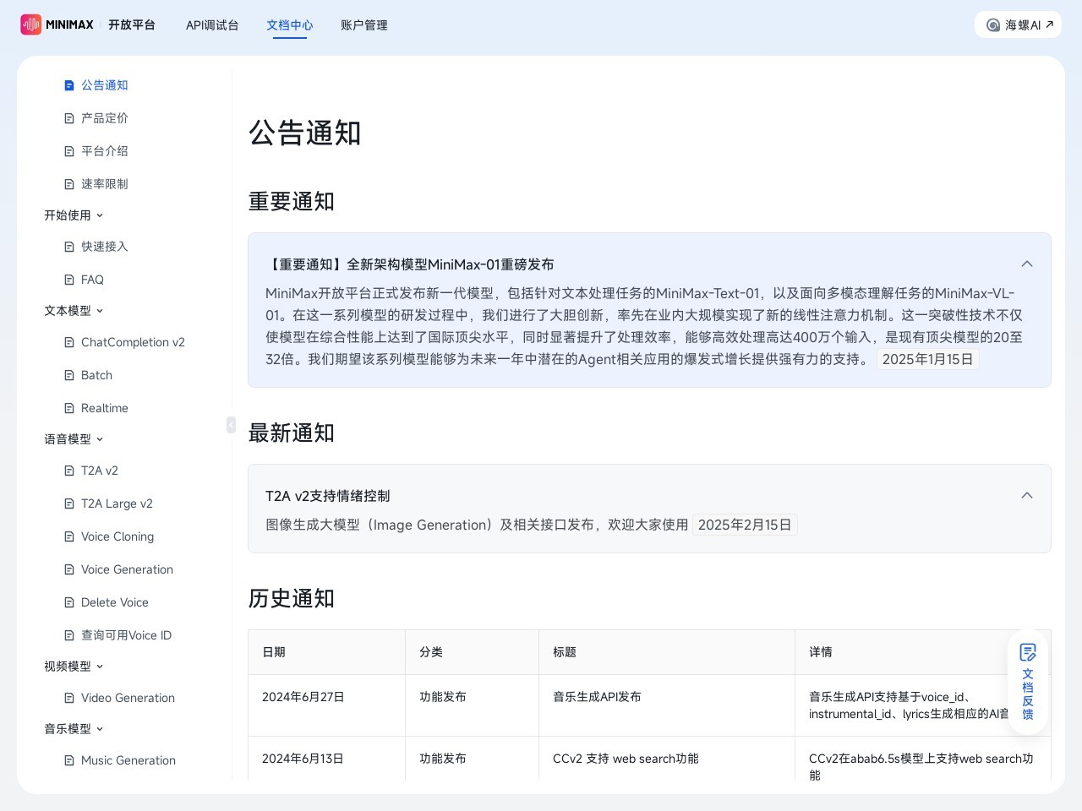Screen dimensions: 1082x811
Task: Click the document icon beside 快速接入
Action: [x=69, y=247]
